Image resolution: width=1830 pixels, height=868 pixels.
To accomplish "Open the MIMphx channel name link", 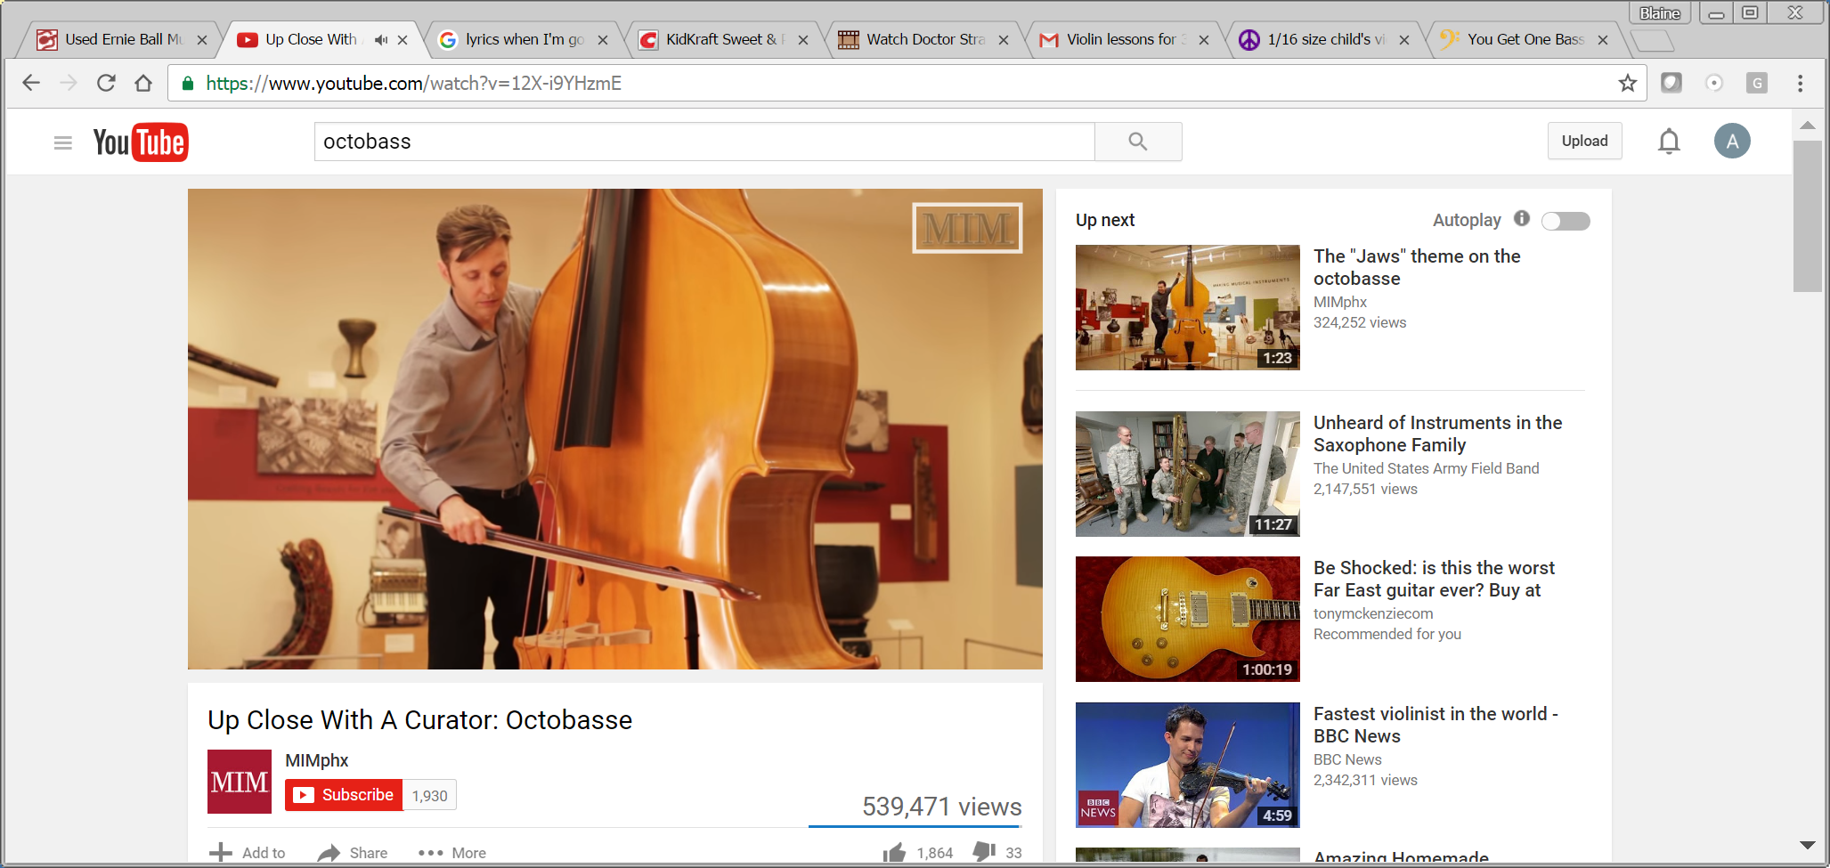I will [x=317, y=760].
